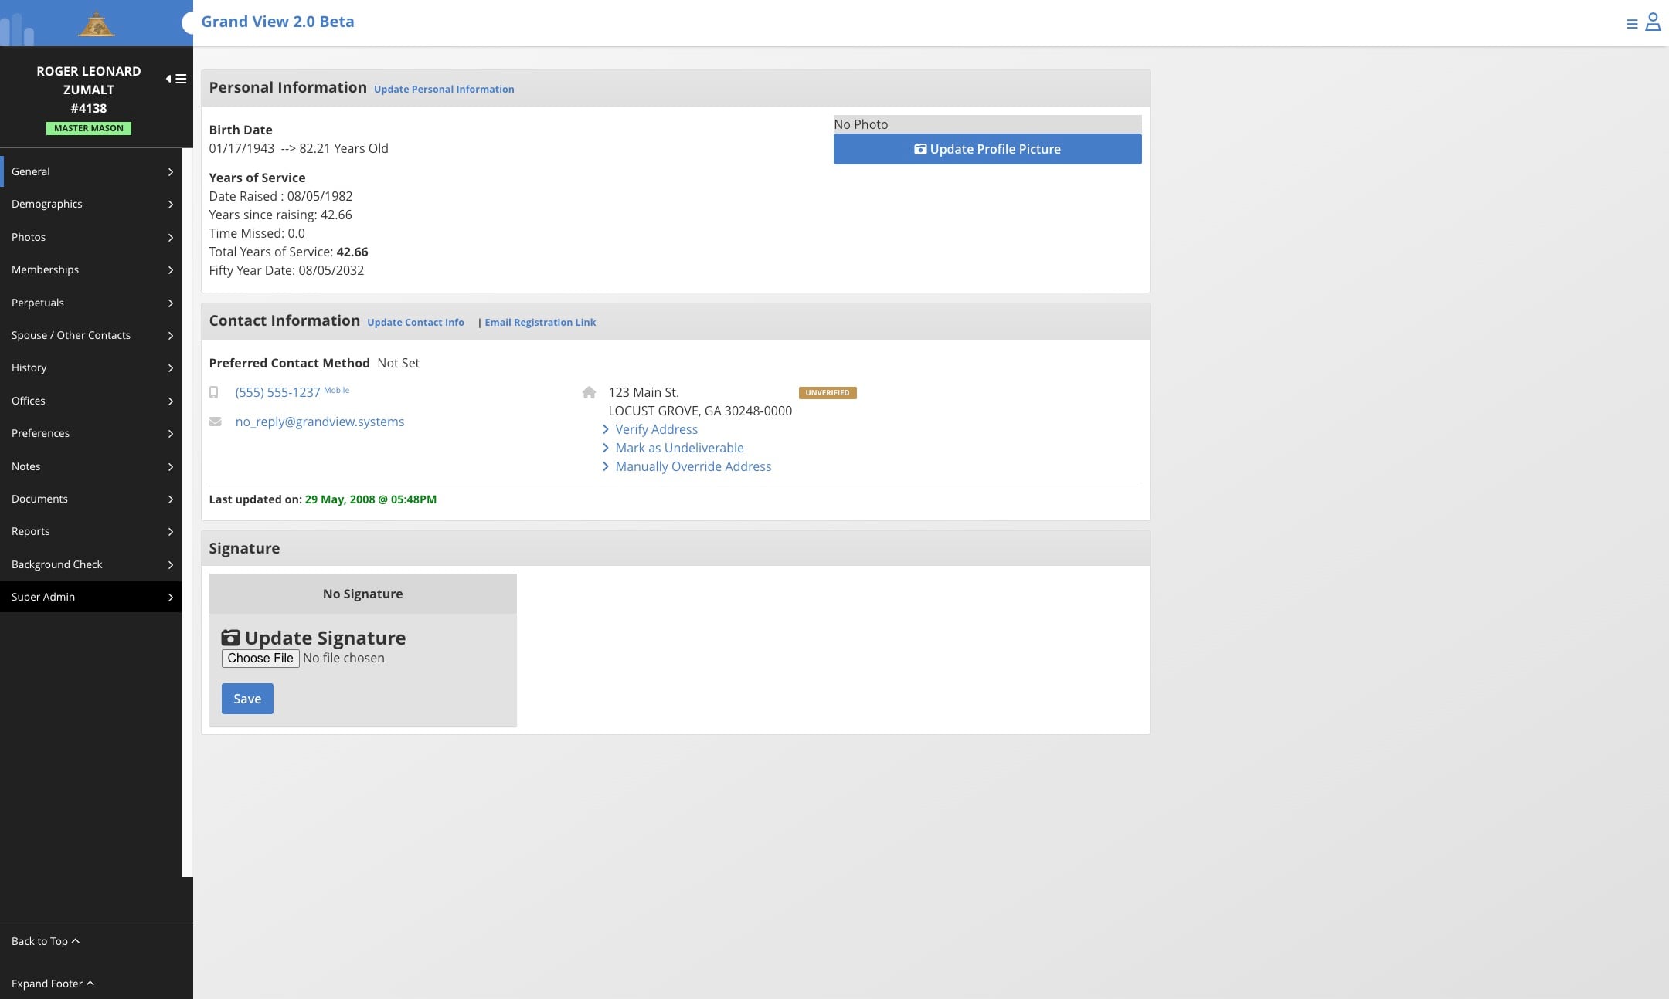Expand the Spouse / Other Contacts chevron
The height and width of the screenshot is (999, 1669).
pyautogui.click(x=171, y=336)
